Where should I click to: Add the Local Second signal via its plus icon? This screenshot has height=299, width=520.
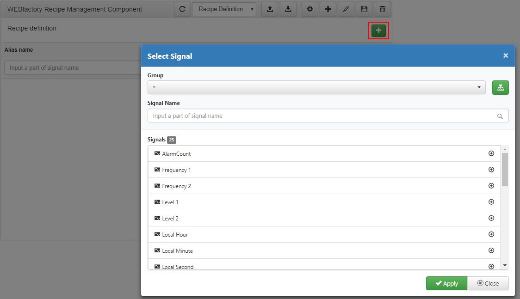coord(491,266)
